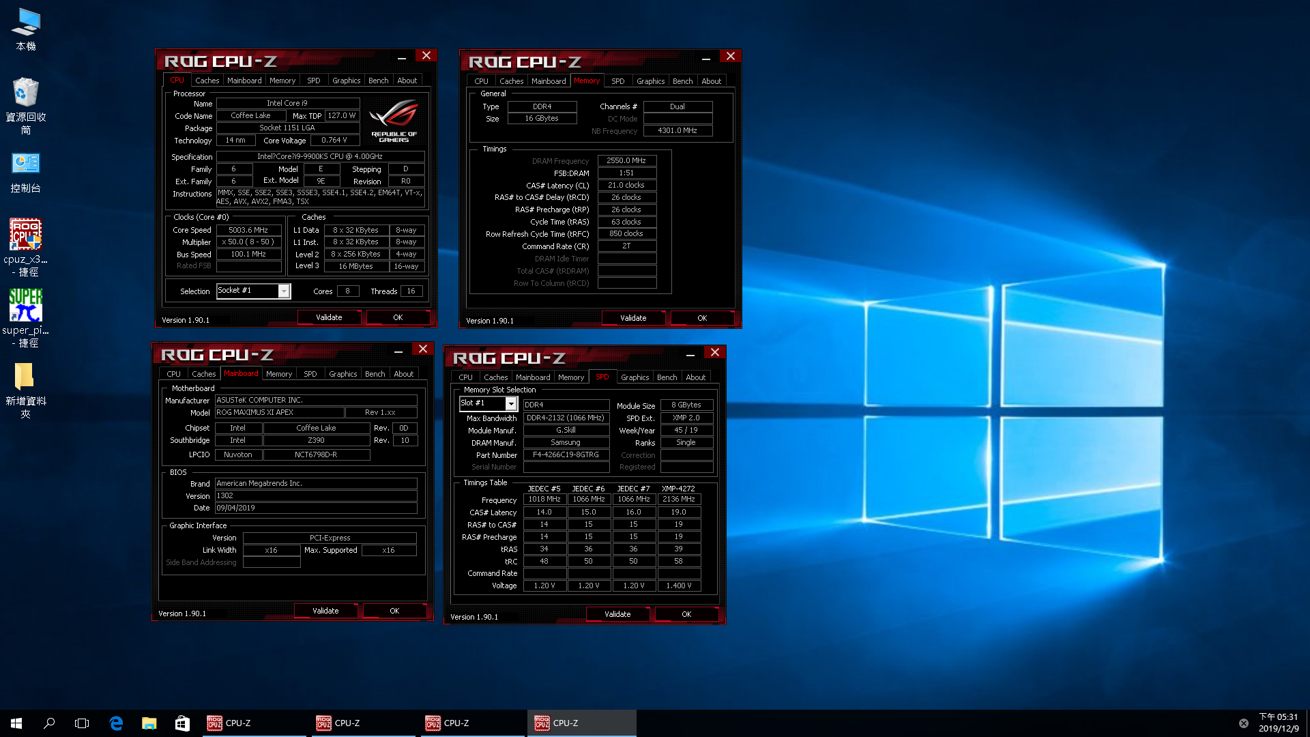The image size is (1310, 737).
Task: Open the Windows Start menu
Action: 16,723
